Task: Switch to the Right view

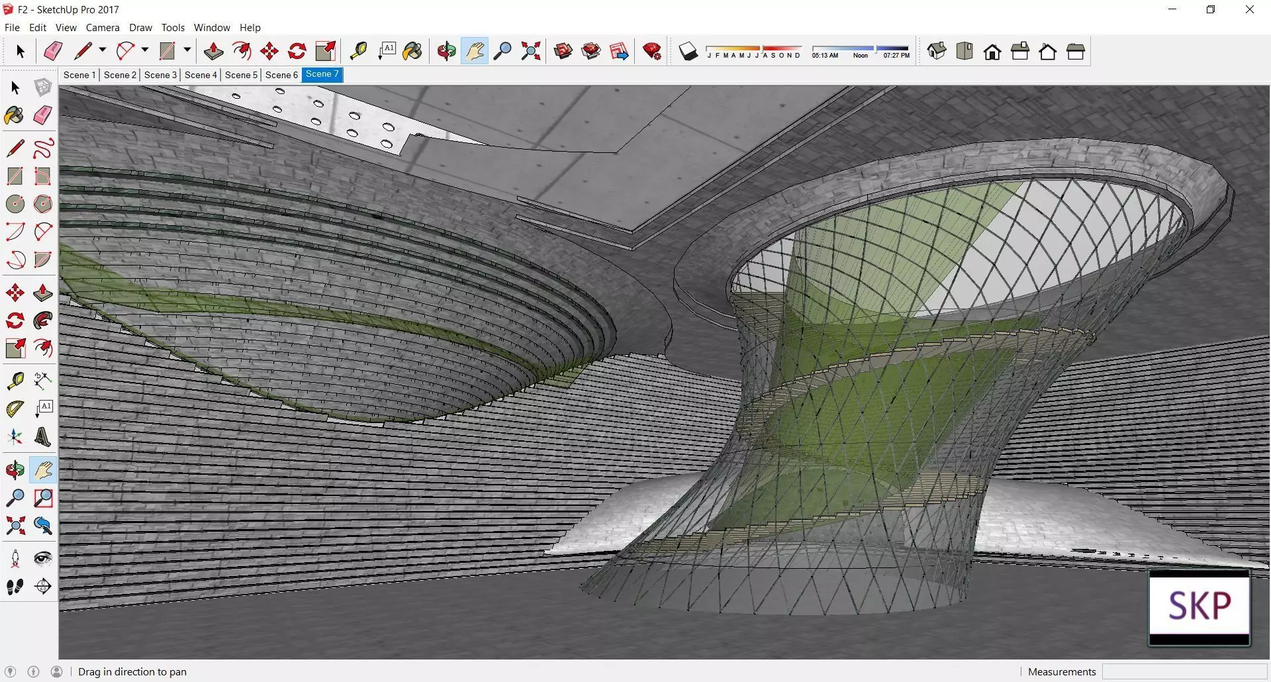Action: (1020, 51)
